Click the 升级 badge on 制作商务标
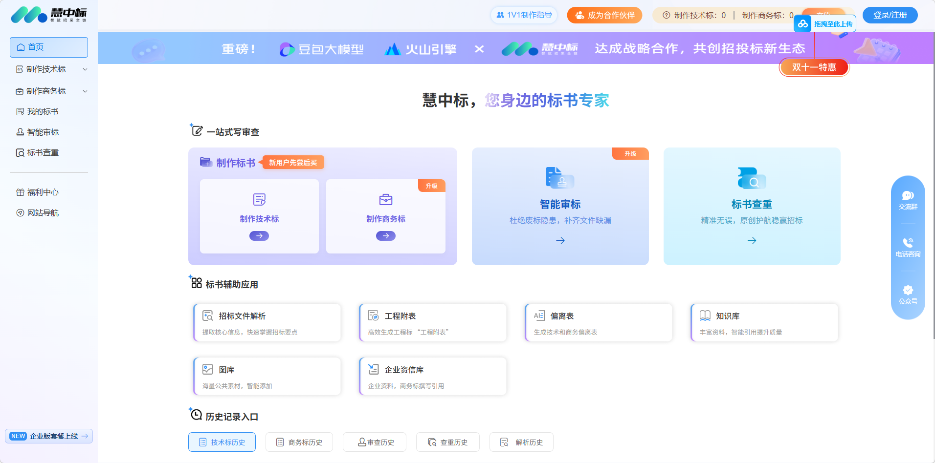This screenshot has width=935, height=463. 432,186
